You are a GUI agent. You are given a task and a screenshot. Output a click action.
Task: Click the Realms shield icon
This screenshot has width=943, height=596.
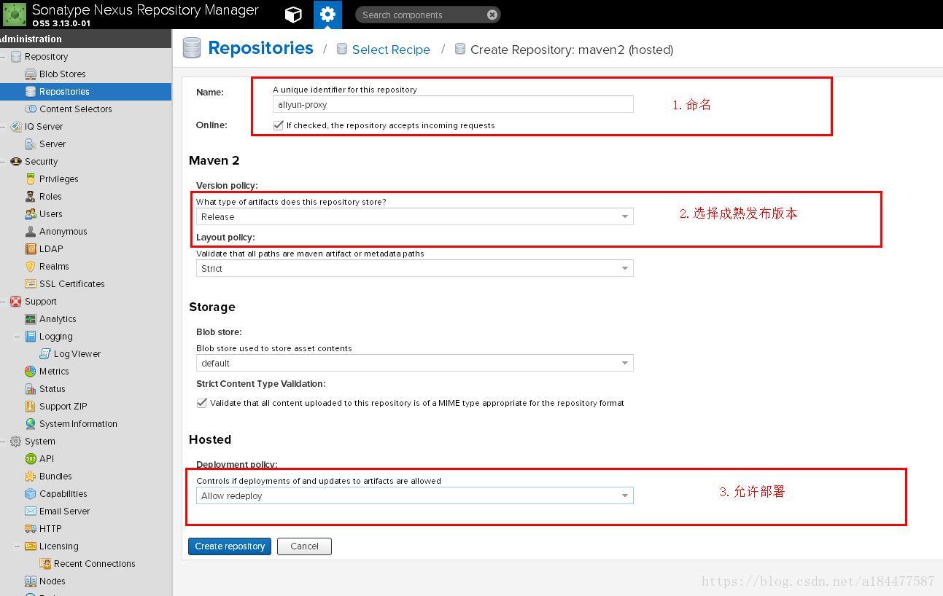(x=31, y=267)
